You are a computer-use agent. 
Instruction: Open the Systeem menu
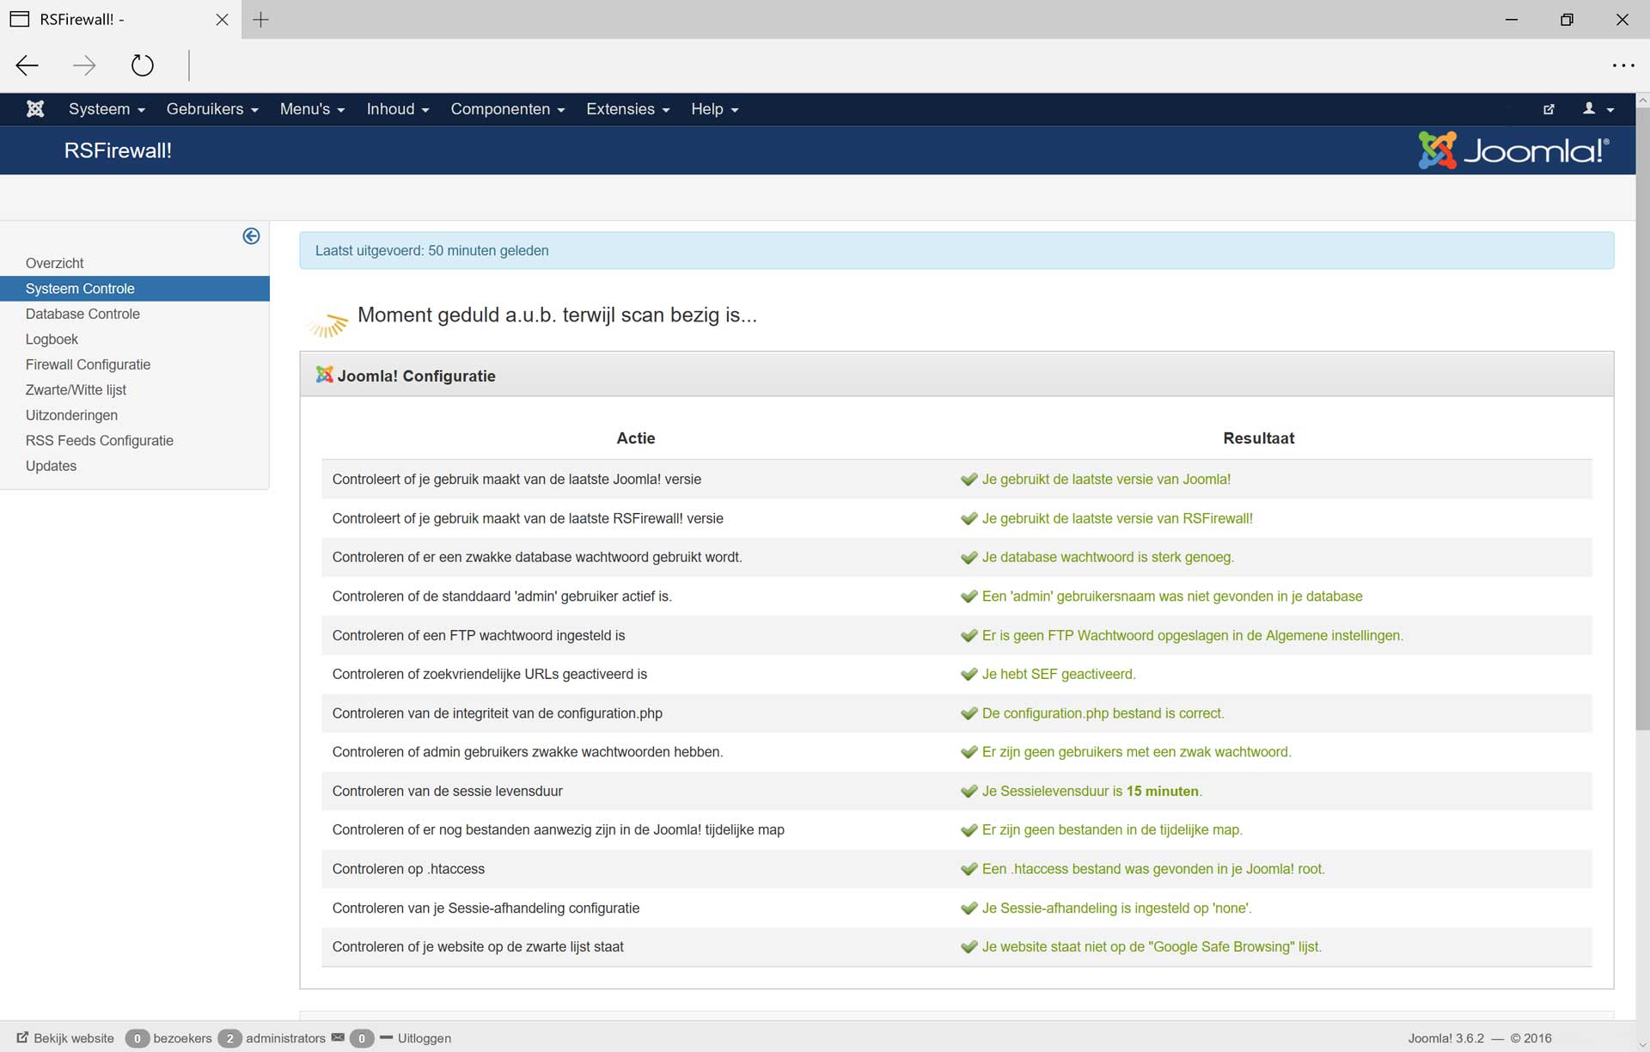[107, 109]
